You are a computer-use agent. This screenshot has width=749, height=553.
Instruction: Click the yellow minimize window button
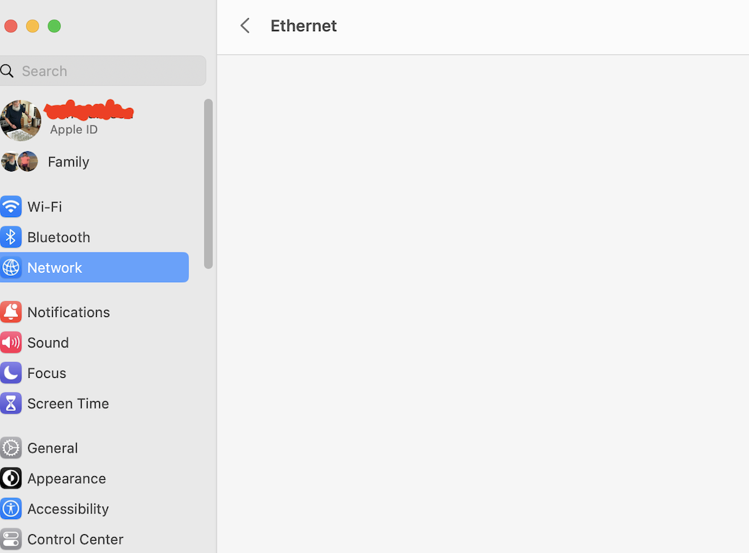[33, 26]
